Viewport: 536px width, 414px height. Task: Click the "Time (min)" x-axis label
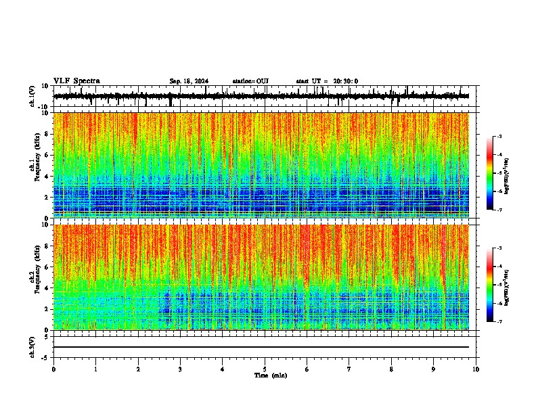click(x=271, y=375)
